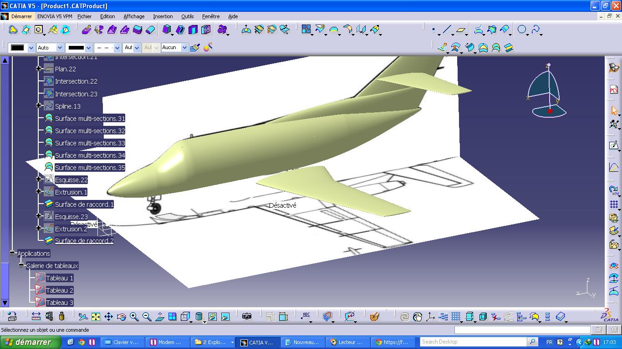
Task: Switch to Clavier taskbar window
Action: click(x=122, y=342)
